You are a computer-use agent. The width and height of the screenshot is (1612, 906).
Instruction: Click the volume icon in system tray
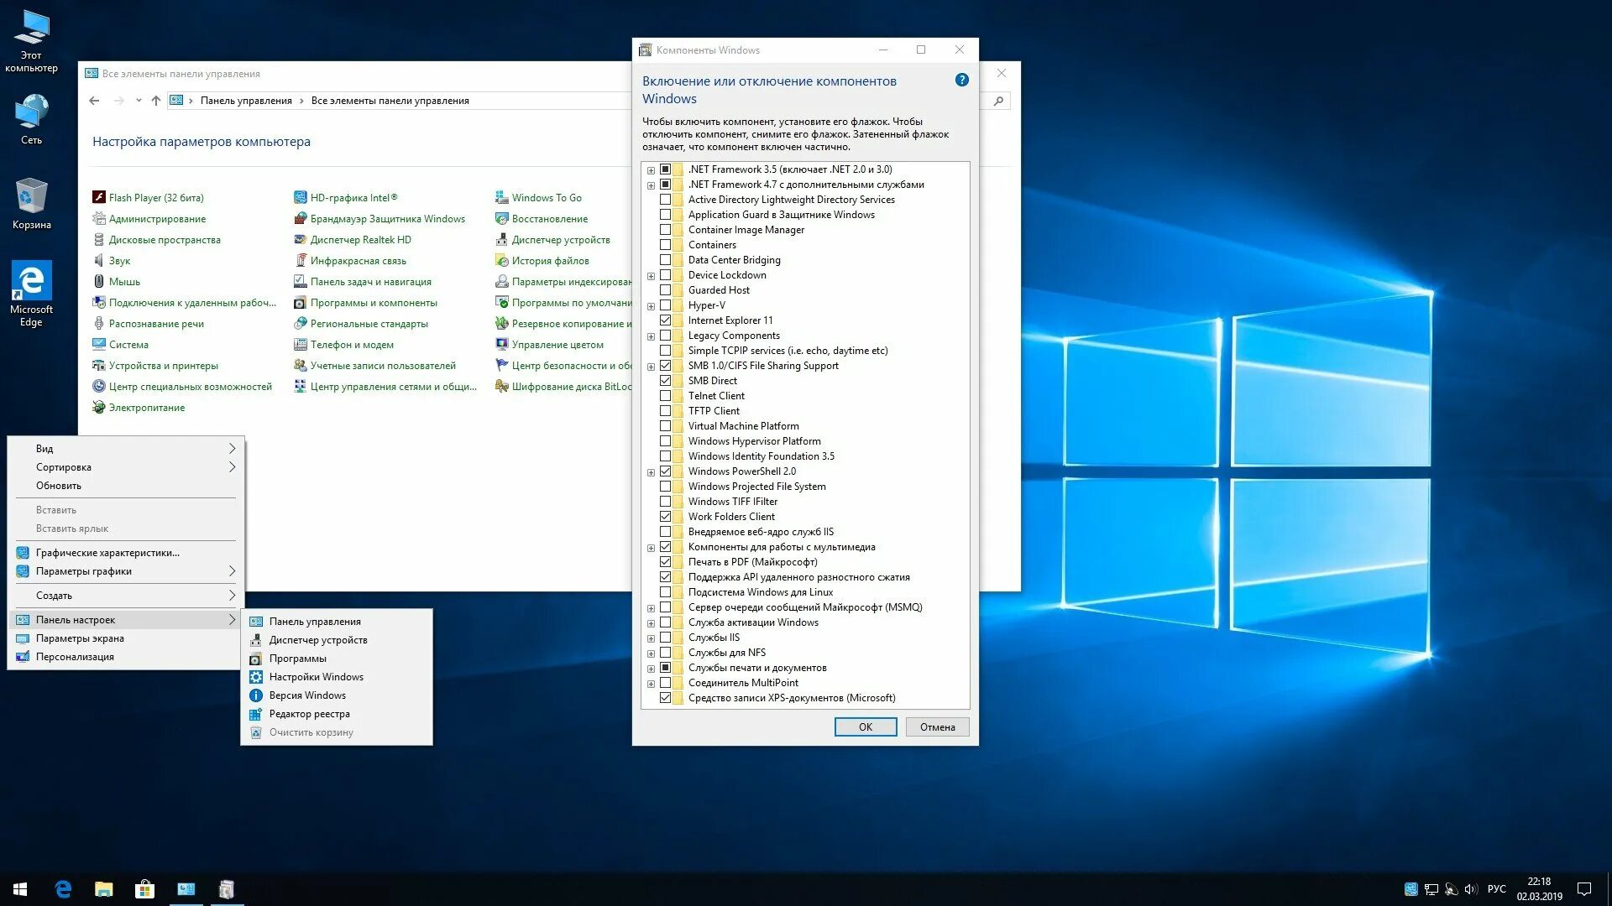1470,889
